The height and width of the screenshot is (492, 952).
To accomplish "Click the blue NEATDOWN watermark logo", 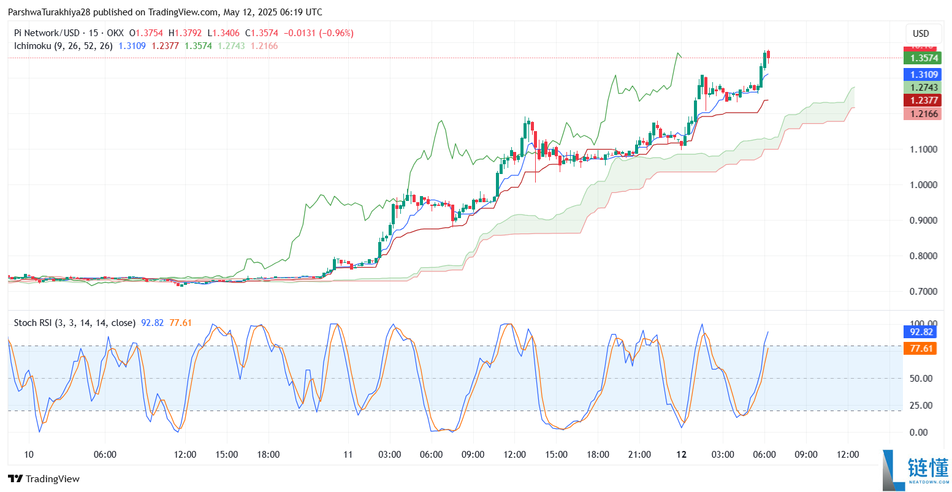I will [x=916, y=471].
